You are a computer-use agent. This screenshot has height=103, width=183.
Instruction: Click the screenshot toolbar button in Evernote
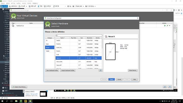click(47, 6)
